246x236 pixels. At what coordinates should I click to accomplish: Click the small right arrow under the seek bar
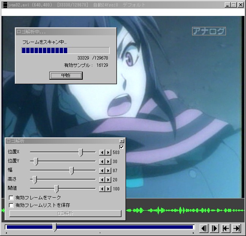click(193, 233)
